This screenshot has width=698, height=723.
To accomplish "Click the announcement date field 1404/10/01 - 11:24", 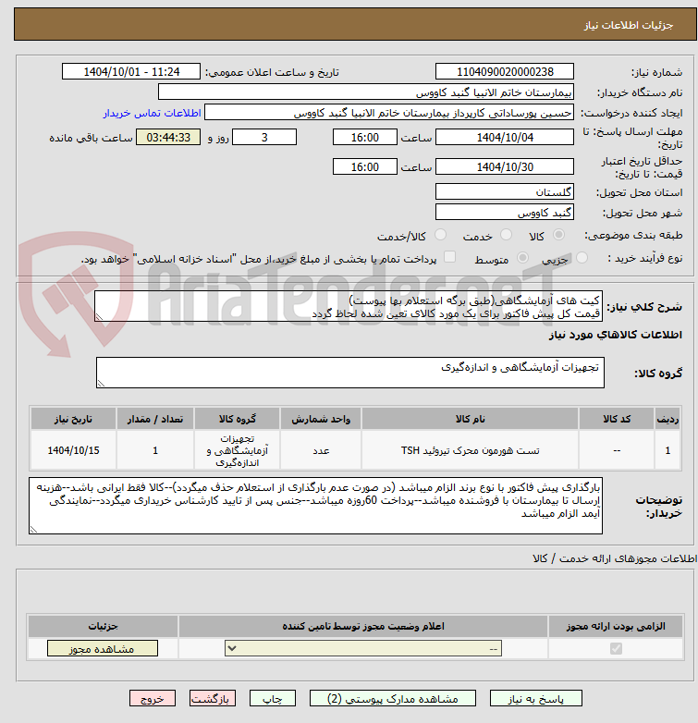I will (131, 72).
